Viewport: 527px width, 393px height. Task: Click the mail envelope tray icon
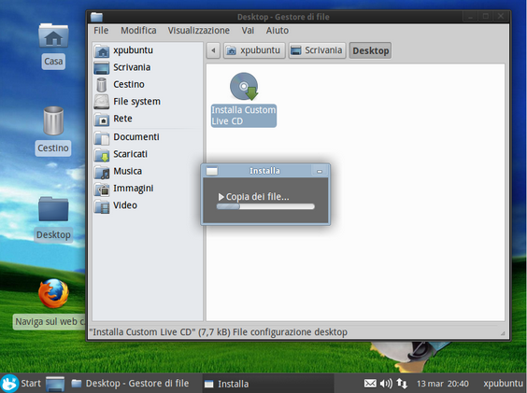[x=370, y=384]
